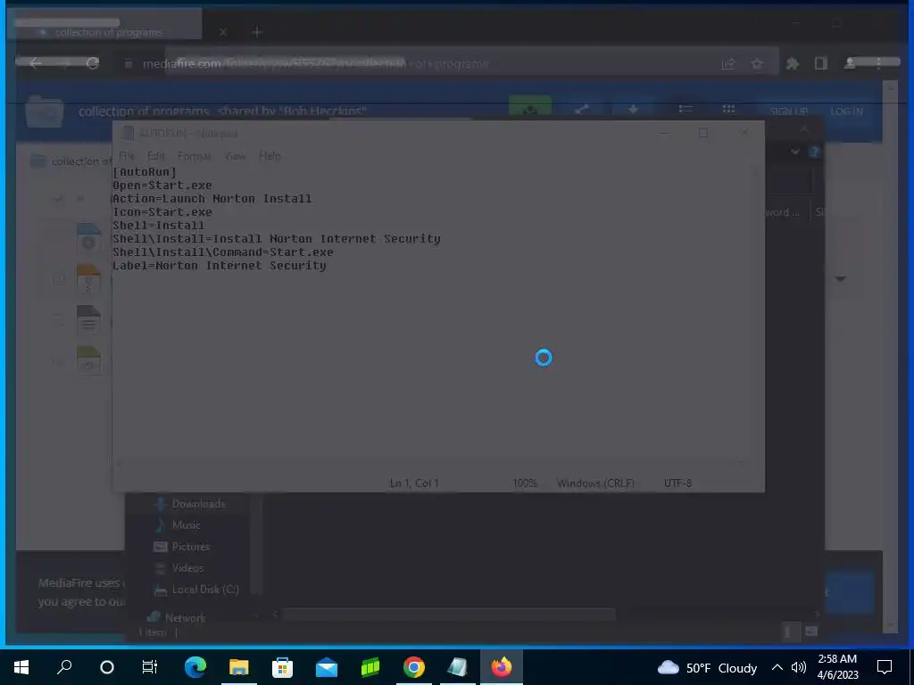Toggle the browser side panel icon
The height and width of the screenshot is (685, 914).
[x=821, y=63]
